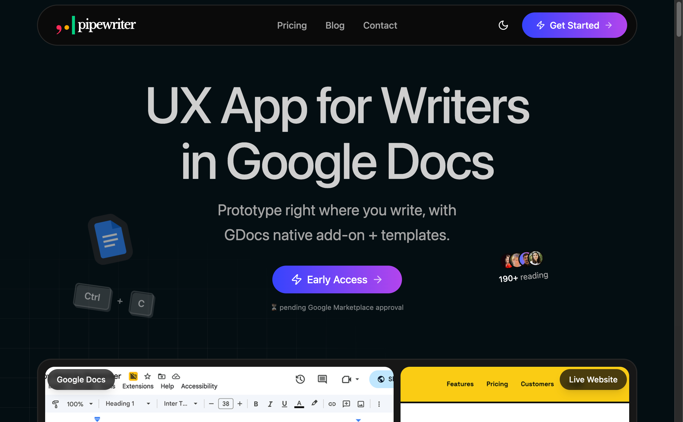
Task: Click the Google Docs file icon illustration
Action: tap(110, 239)
